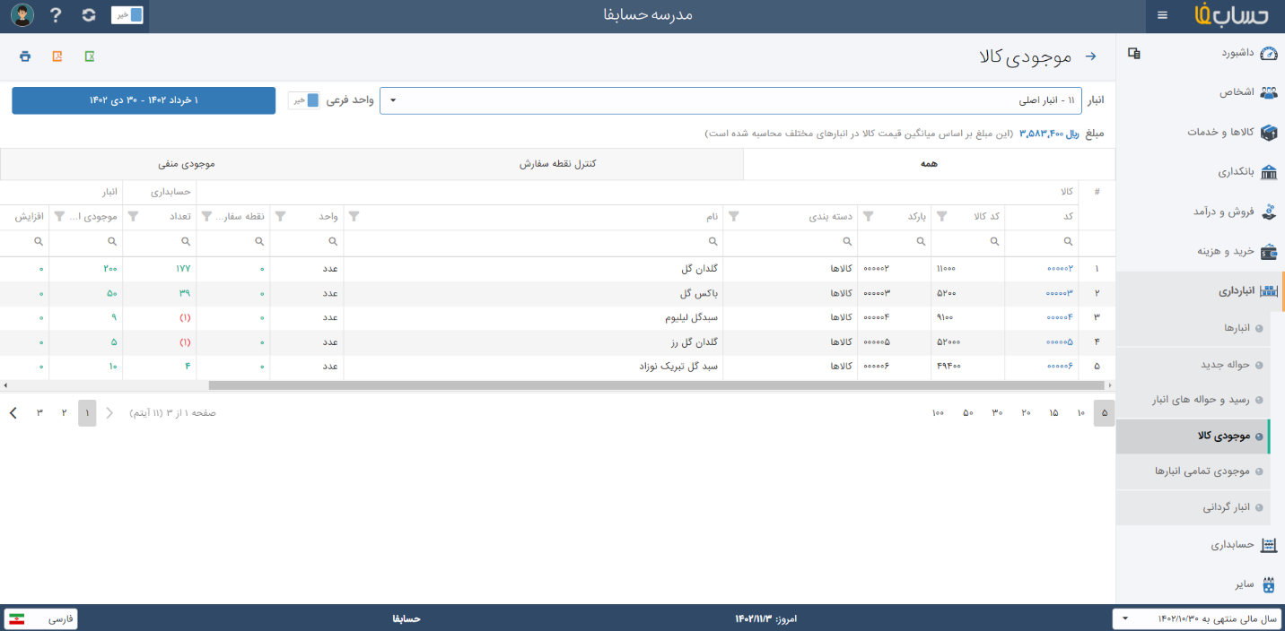The height and width of the screenshot is (631, 1285).
Task: Open the انبار warehouse combo box
Action: [x=730, y=100]
